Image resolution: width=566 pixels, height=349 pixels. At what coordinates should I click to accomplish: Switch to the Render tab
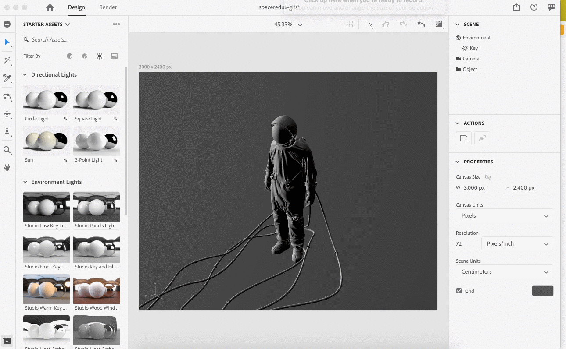click(108, 7)
